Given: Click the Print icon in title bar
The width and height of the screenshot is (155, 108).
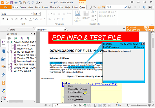Looking at the screenshot, I should tap(16, 3).
